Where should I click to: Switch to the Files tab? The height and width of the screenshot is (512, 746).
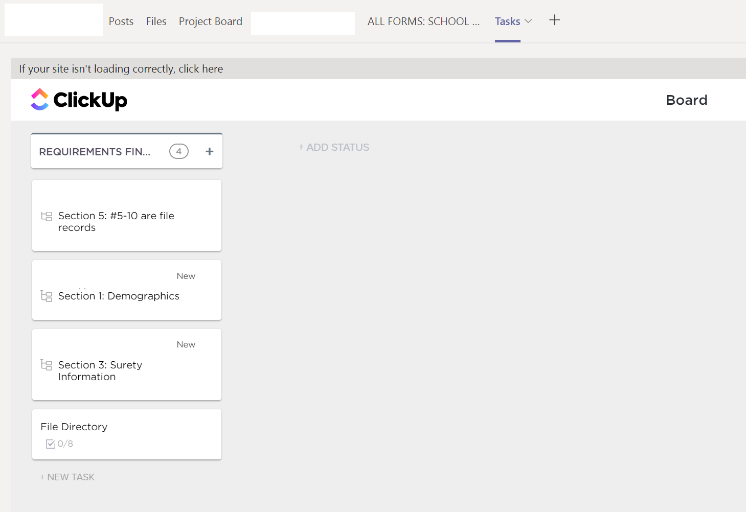pos(156,21)
